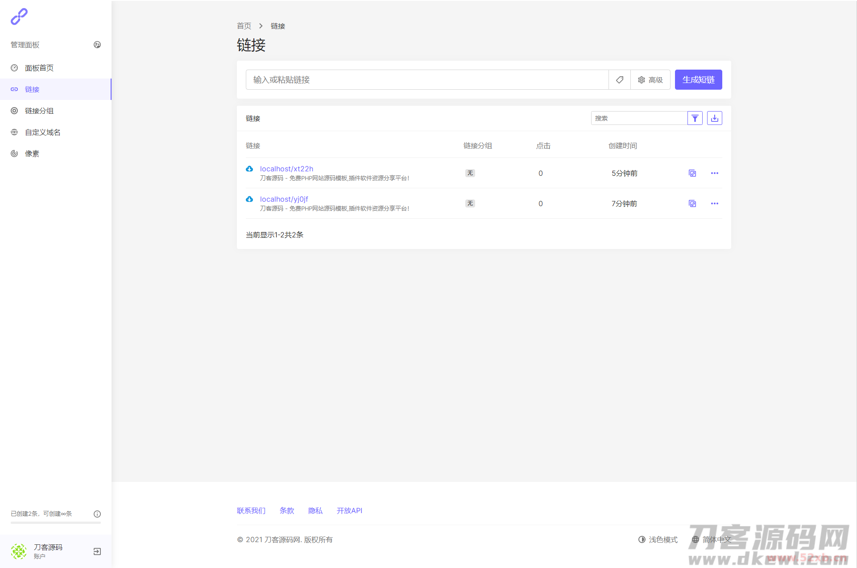Copy the localhost/xt22h short link

pyautogui.click(x=692, y=173)
